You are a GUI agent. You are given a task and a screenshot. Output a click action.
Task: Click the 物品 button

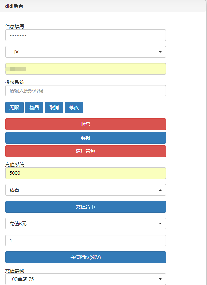pyautogui.click(x=34, y=107)
